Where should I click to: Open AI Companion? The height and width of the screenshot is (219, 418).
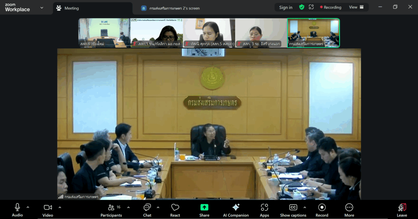[236, 210]
